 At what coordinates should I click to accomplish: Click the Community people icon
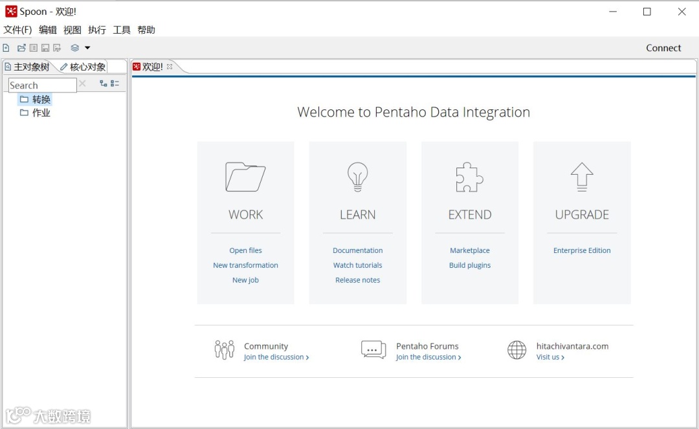224,350
